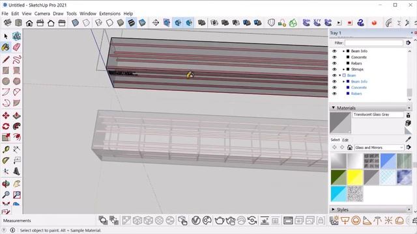Activate the Orbit tool
Image resolution: width=417 pixels, height=234 pixels.
click(6, 183)
